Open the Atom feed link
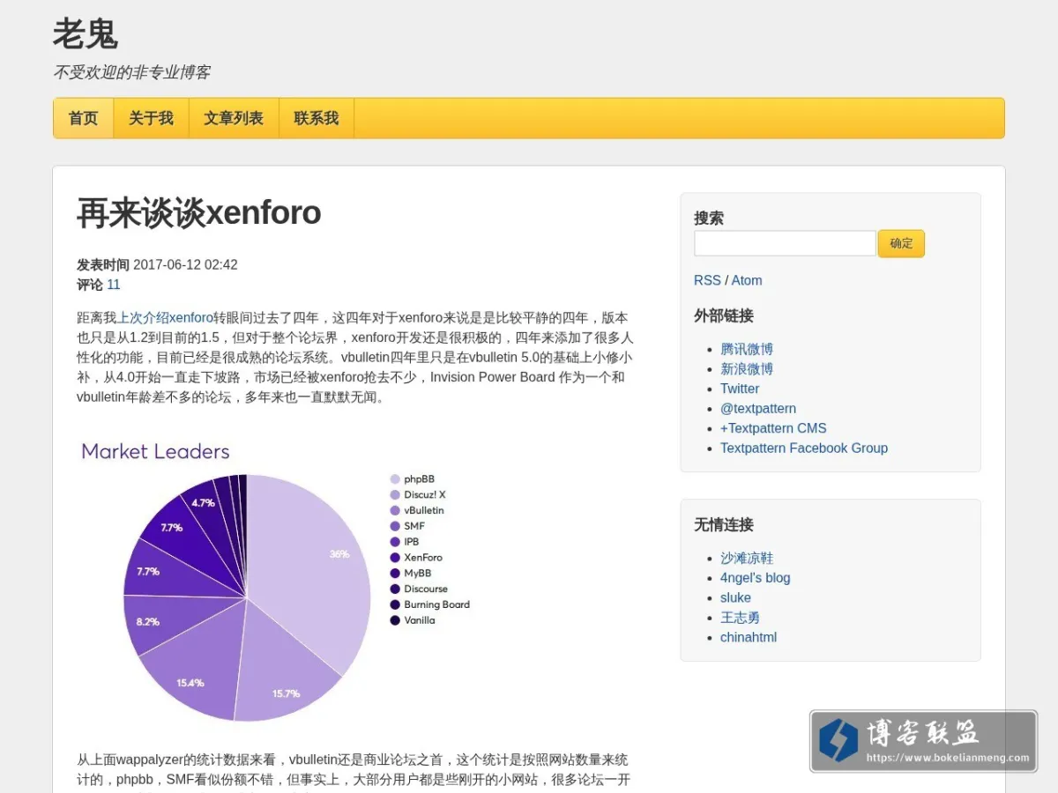 click(747, 280)
